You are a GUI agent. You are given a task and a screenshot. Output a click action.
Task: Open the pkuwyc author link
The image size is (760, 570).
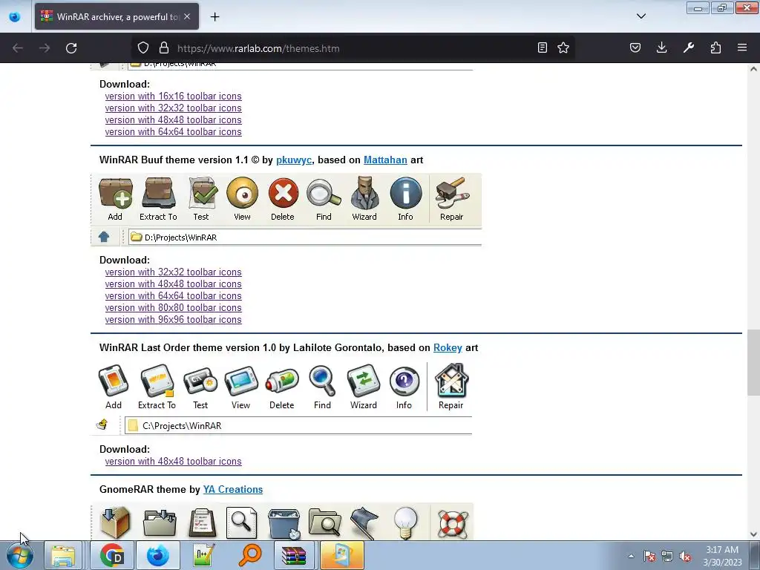click(294, 160)
